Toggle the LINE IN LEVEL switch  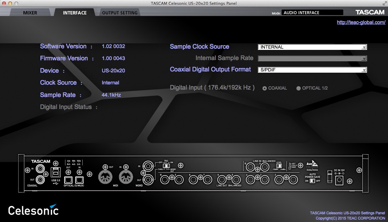pyautogui.click(x=279, y=166)
